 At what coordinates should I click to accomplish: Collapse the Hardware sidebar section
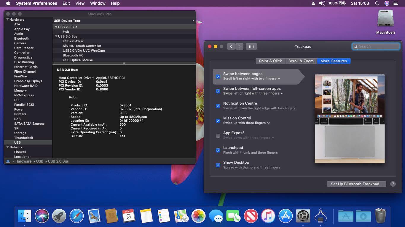click(x=7, y=20)
